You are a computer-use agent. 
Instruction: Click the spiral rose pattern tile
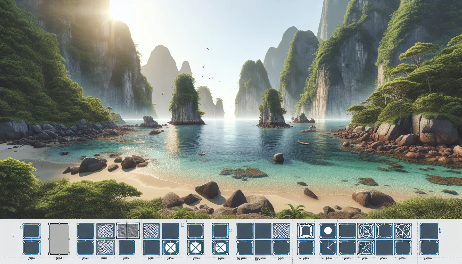click(x=366, y=230)
